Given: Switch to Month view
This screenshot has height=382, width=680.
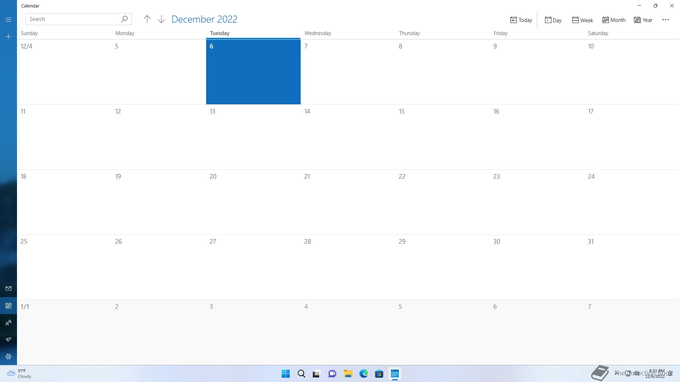Looking at the screenshot, I should tap(614, 20).
